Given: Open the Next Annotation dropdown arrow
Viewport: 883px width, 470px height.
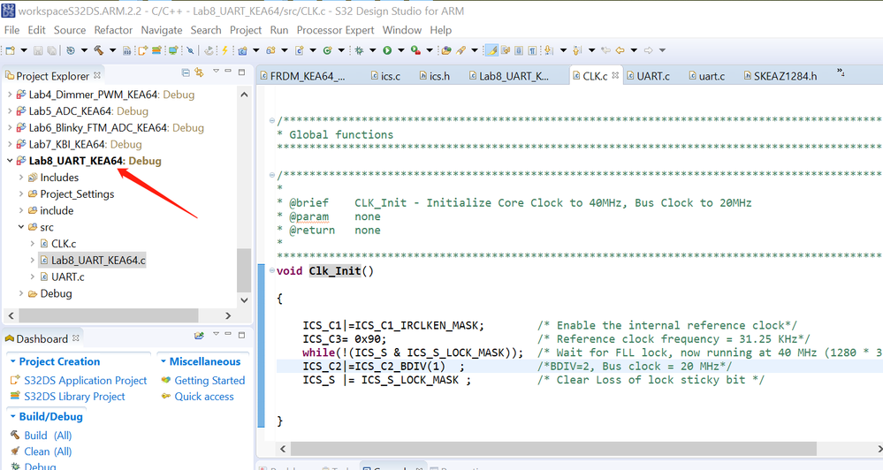Looking at the screenshot, I should 563,50.
